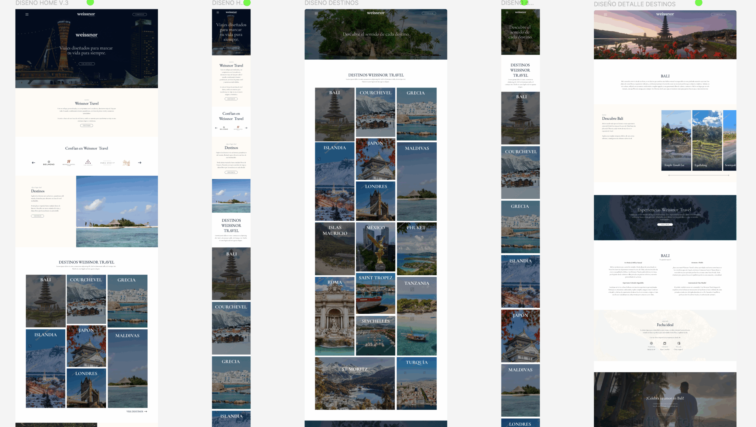Click left arrow of desktop partner logos carousel
The width and height of the screenshot is (756, 427).
[x=33, y=163]
